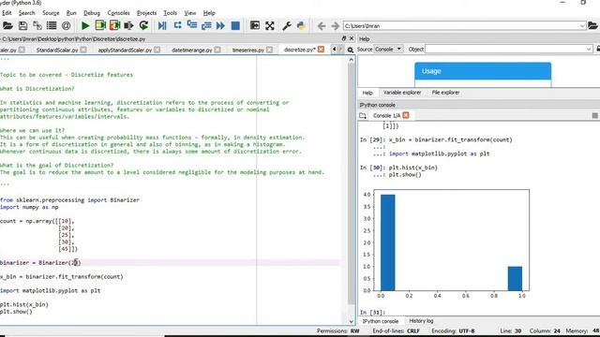Switch to Variable explorer tab
This screenshot has height=337, width=600.
point(402,93)
